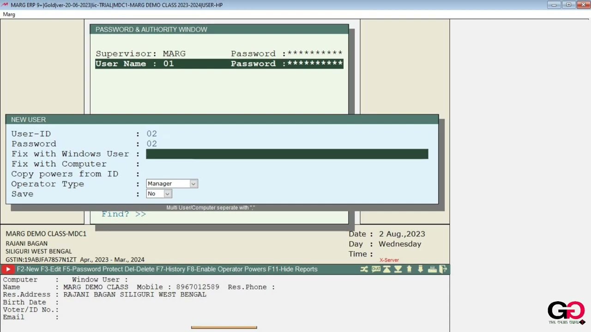Click the Wednesday day value

coord(400,244)
